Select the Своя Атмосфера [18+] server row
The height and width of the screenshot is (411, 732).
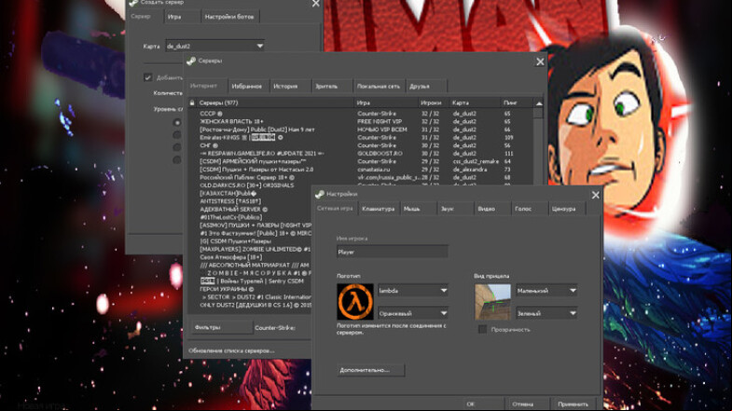coord(250,257)
